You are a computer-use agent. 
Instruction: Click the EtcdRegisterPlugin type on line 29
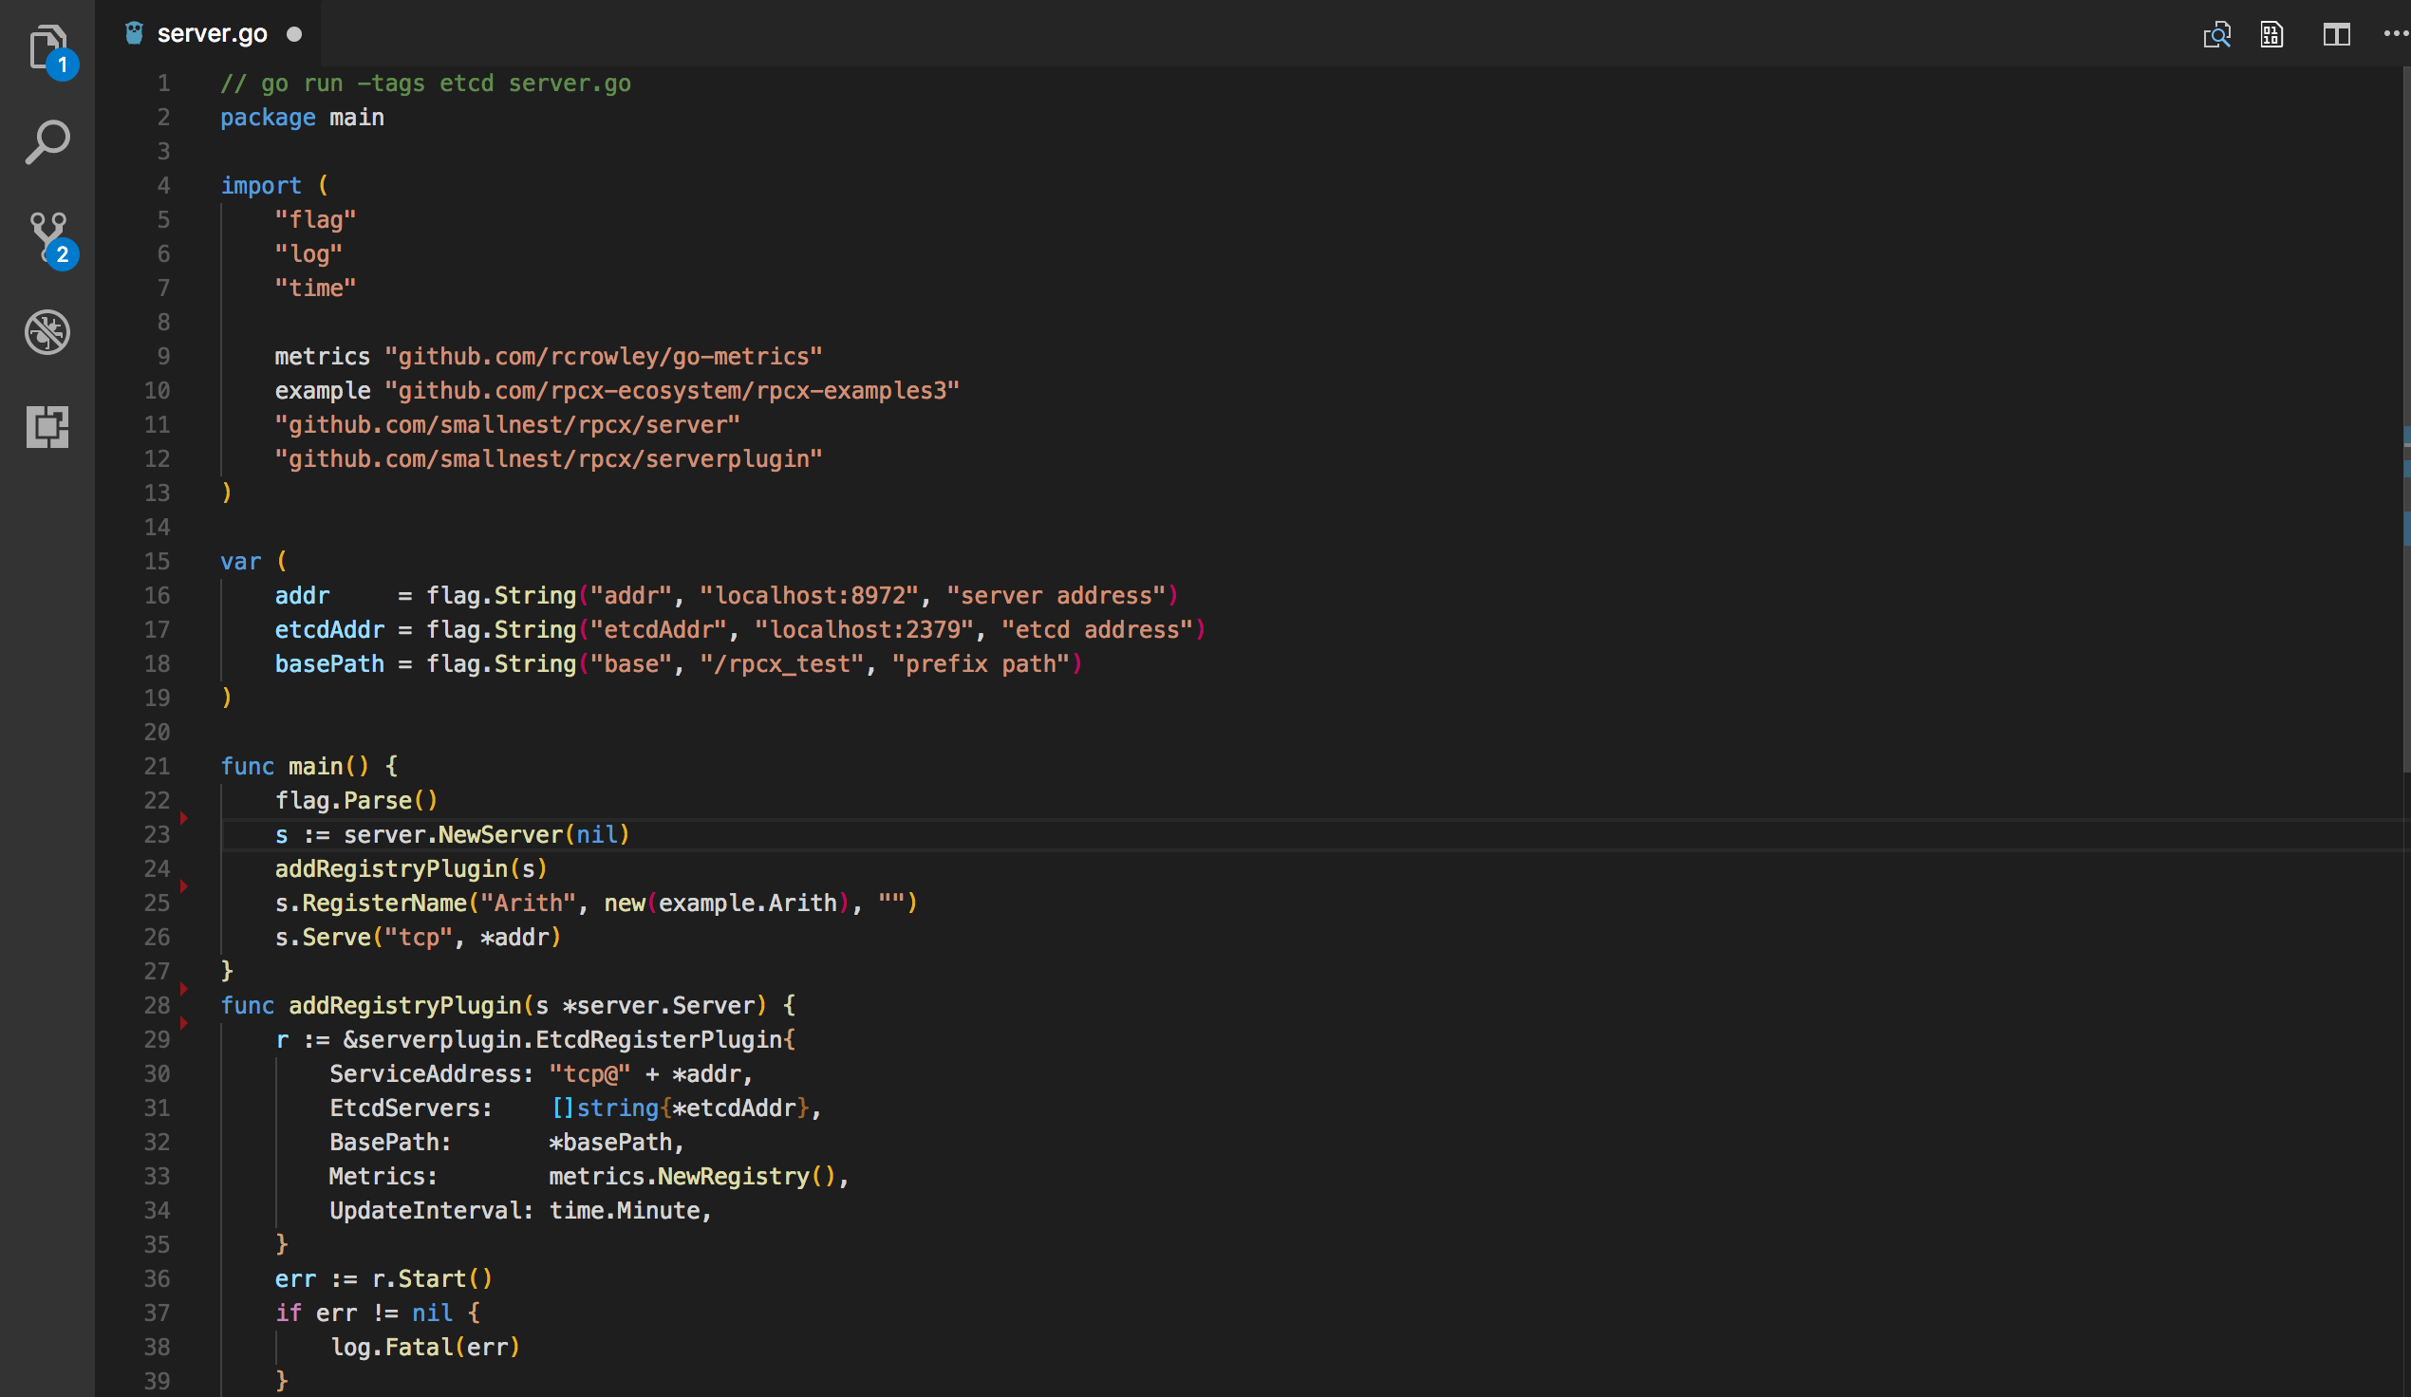pyautogui.click(x=658, y=1039)
